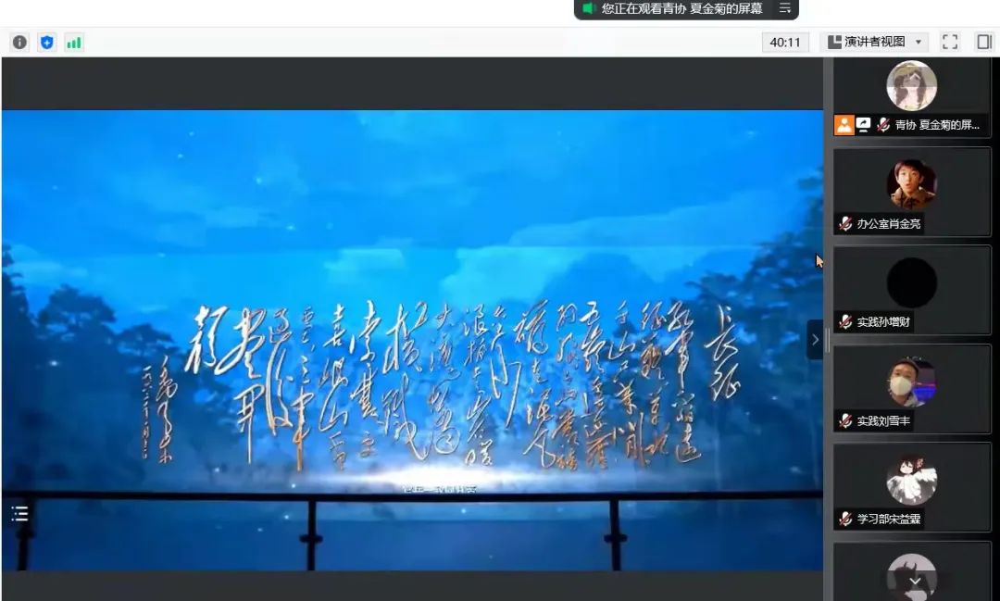Click the 40:11 meeting timer
The width and height of the screenshot is (1000, 601).
(x=785, y=42)
